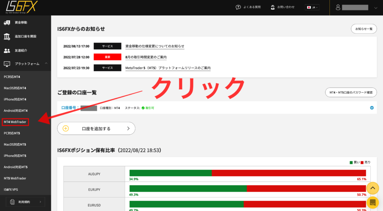Click the サービス tag on 2022/07/23 notice
Screen dimensions: 383x211
(107, 68)
